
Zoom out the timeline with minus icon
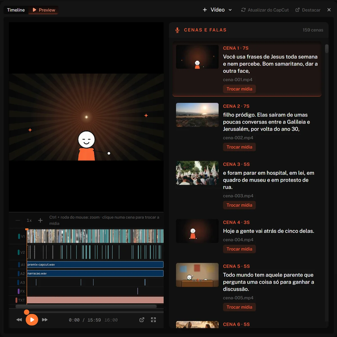[x=18, y=220]
